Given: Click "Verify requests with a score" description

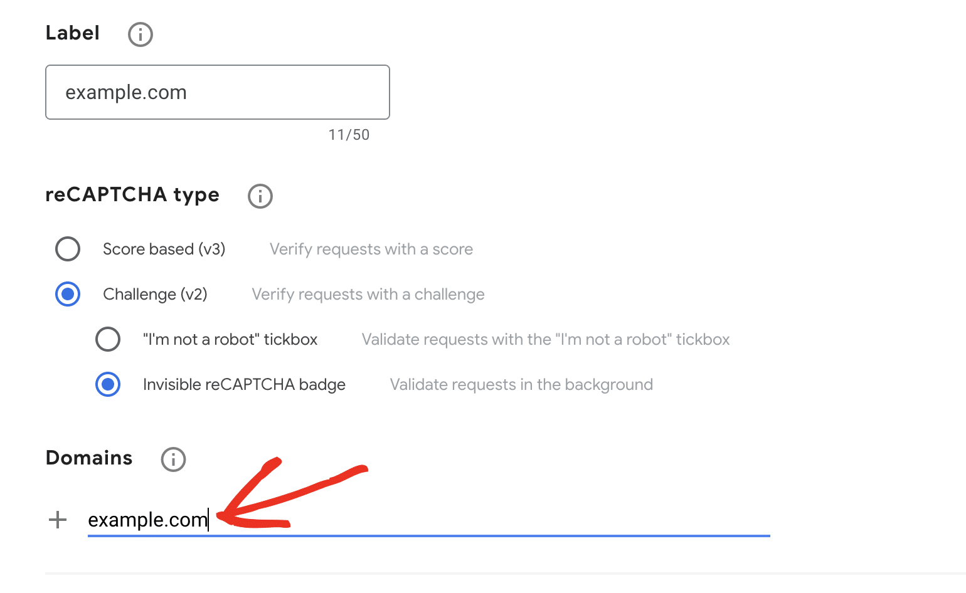Looking at the screenshot, I should tap(371, 249).
